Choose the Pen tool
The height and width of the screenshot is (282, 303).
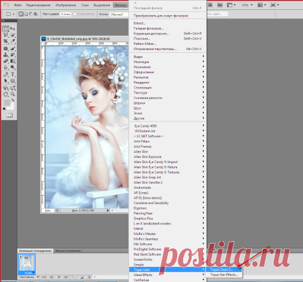point(6,75)
